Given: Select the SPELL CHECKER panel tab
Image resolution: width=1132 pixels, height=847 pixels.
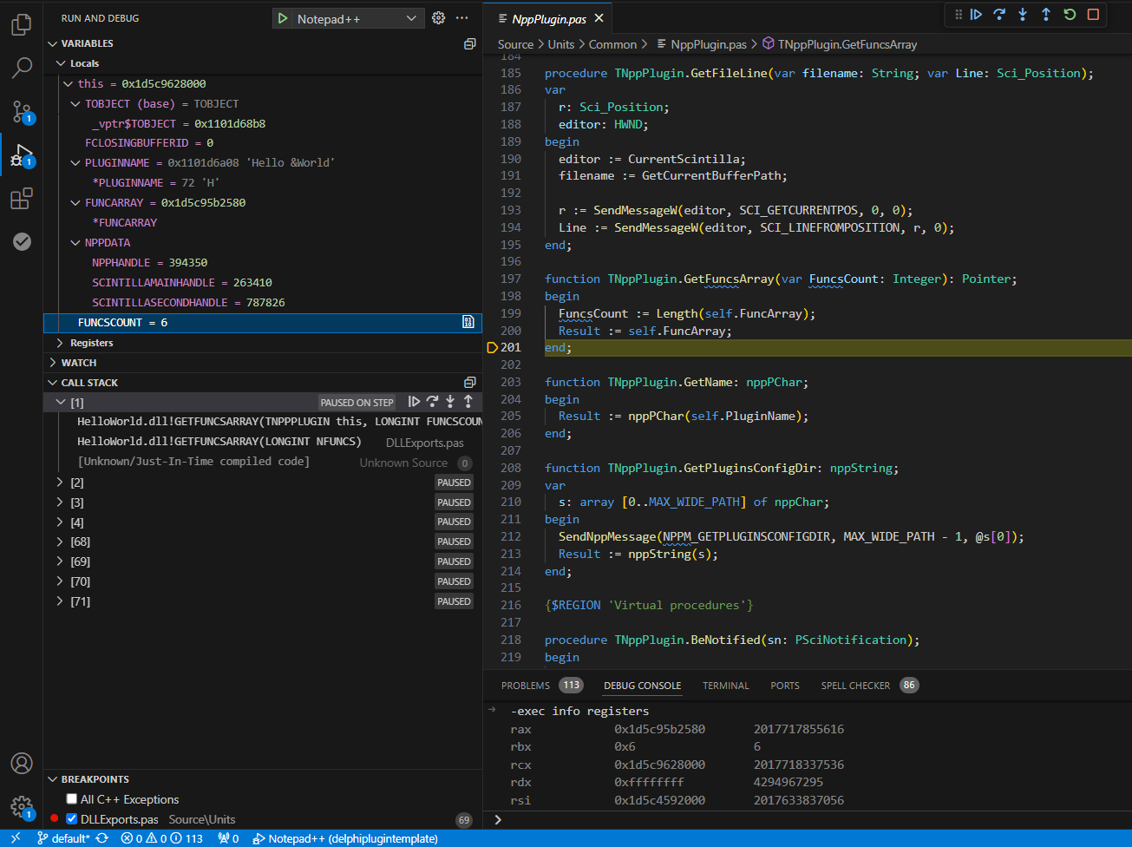Looking at the screenshot, I should [x=855, y=685].
